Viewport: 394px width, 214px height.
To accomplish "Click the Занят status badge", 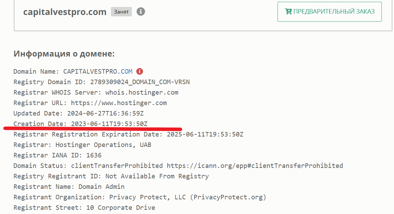I will pos(121,12).
